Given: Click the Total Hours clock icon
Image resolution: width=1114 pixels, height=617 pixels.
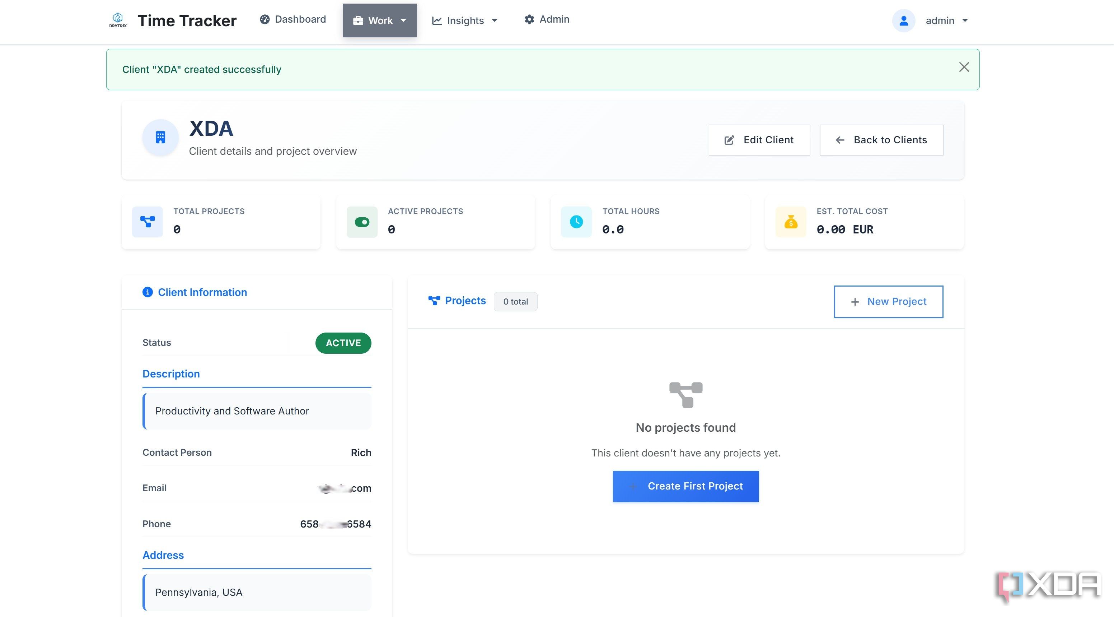Looking at the screenshot, I should (x=576, y=222).
